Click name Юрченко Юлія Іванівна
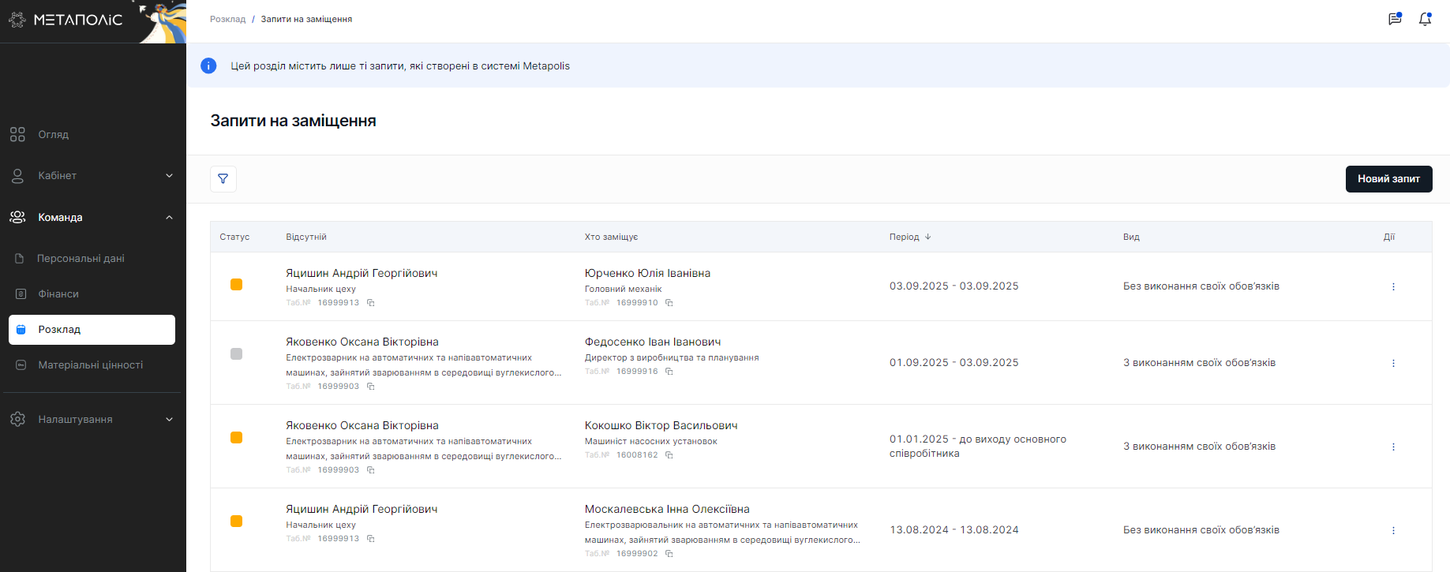The height and width of the screenshot is (572, 1450). pyautogui.click(x=647, y=273)
